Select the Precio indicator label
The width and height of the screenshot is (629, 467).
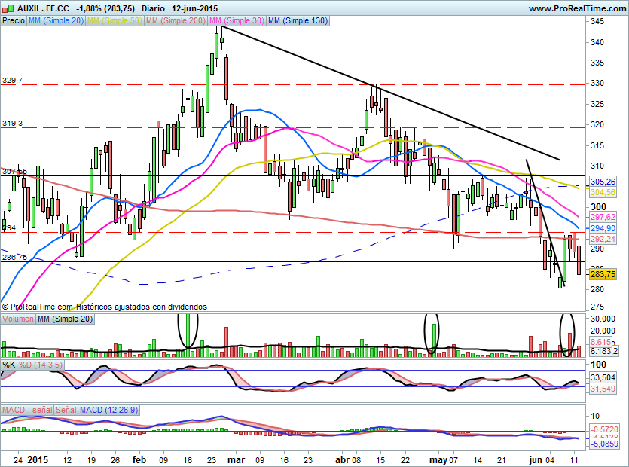pos(13,21)
